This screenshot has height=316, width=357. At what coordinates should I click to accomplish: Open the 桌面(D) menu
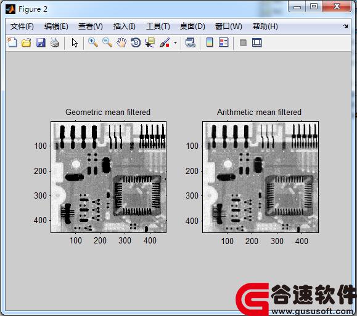192,26
